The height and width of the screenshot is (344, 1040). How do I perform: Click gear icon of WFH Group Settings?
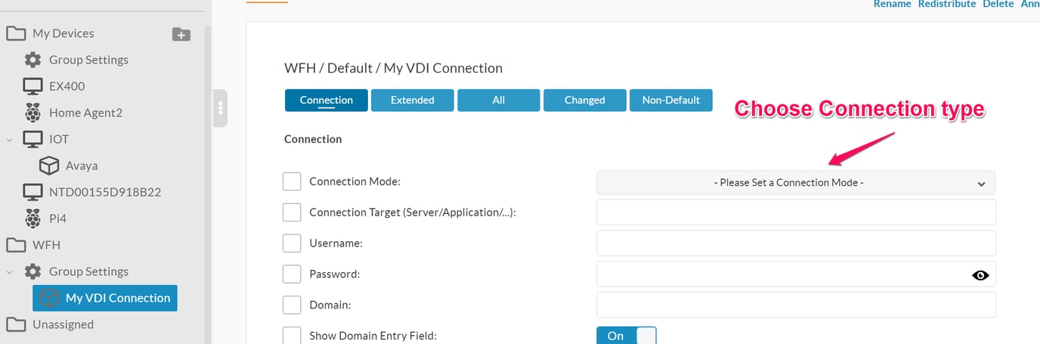click(x=32, y=271)
